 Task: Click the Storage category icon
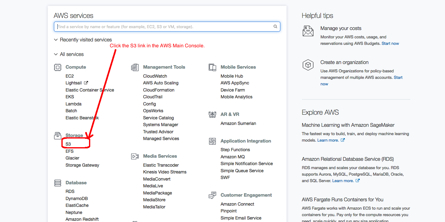point(58,135)
